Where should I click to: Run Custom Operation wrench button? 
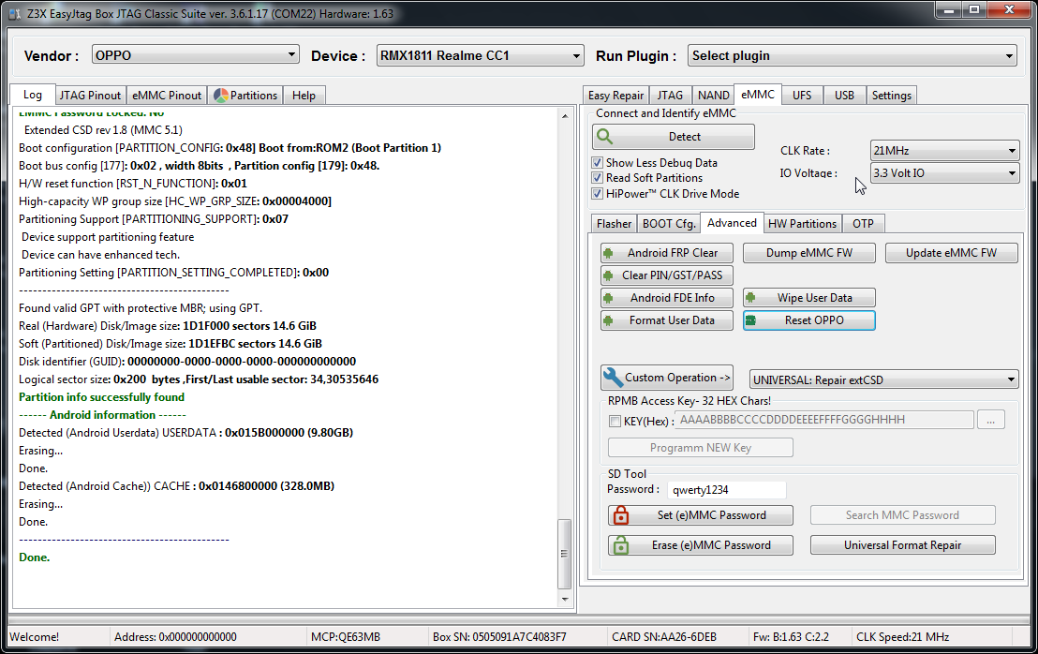(666, 378)
